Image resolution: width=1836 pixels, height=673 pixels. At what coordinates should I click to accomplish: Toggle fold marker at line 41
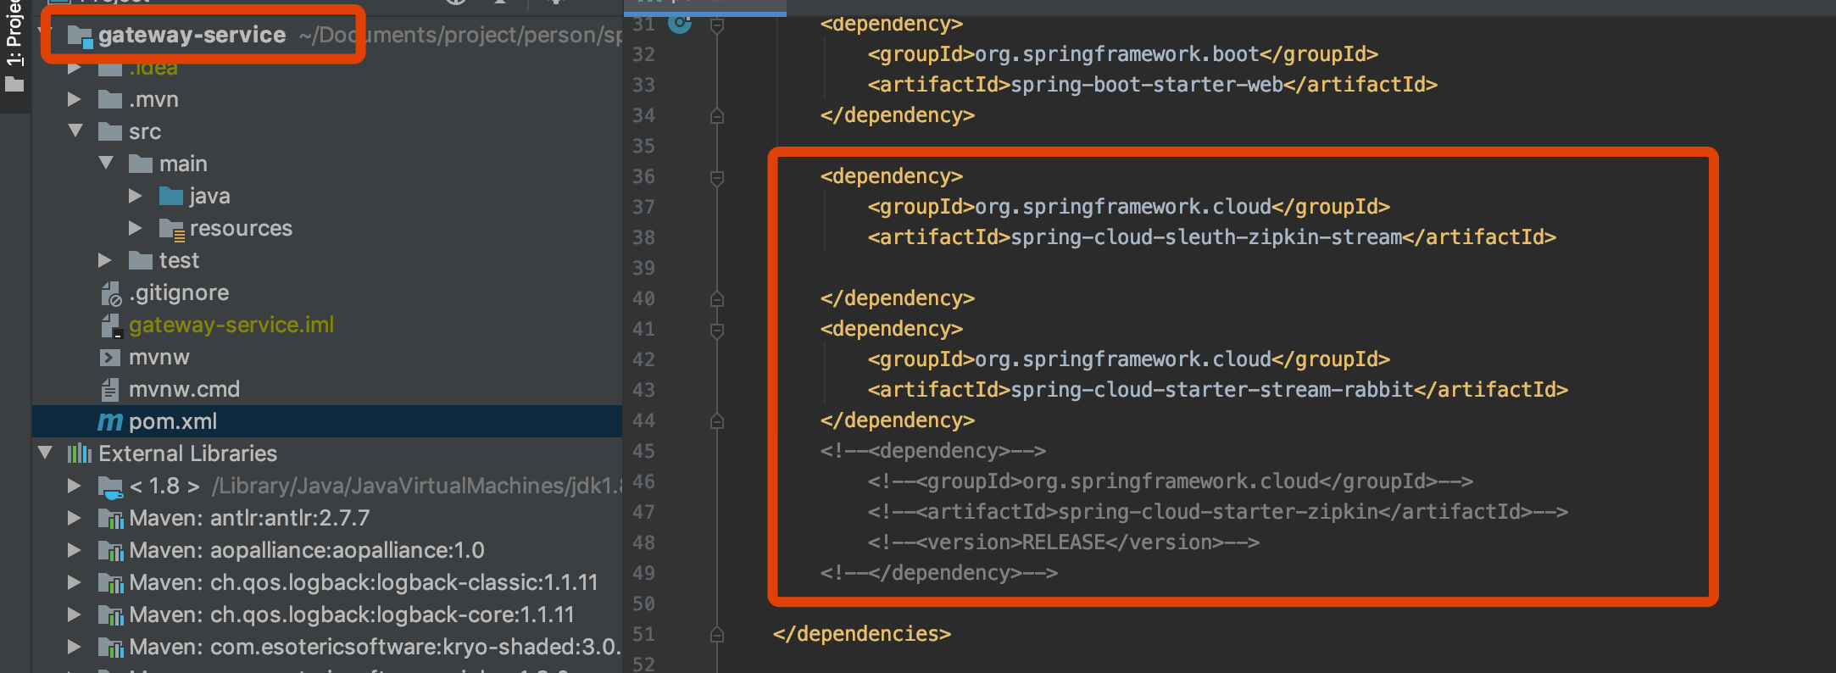click(717, 330)
